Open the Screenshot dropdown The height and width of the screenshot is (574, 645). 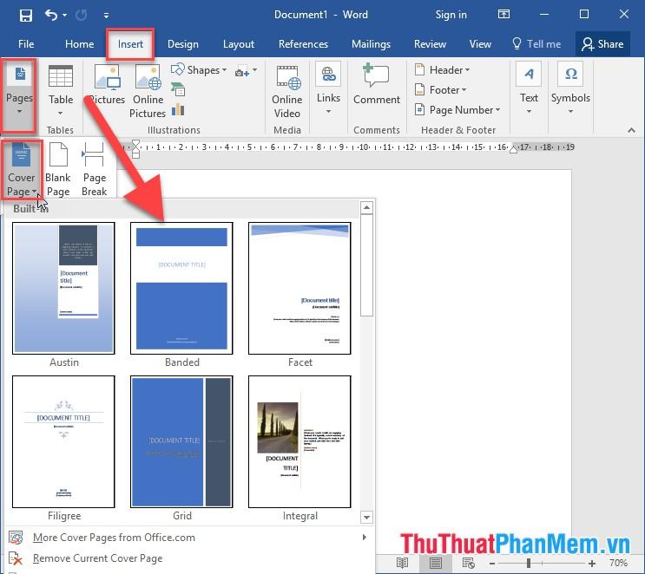[x=246, y=71]
